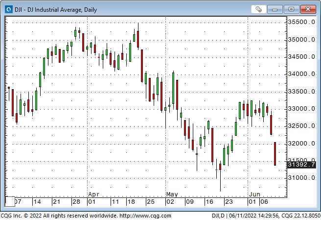Click the date label 02 on time axis
This screenshot has width=321, height=243.
tap(170, 202)
